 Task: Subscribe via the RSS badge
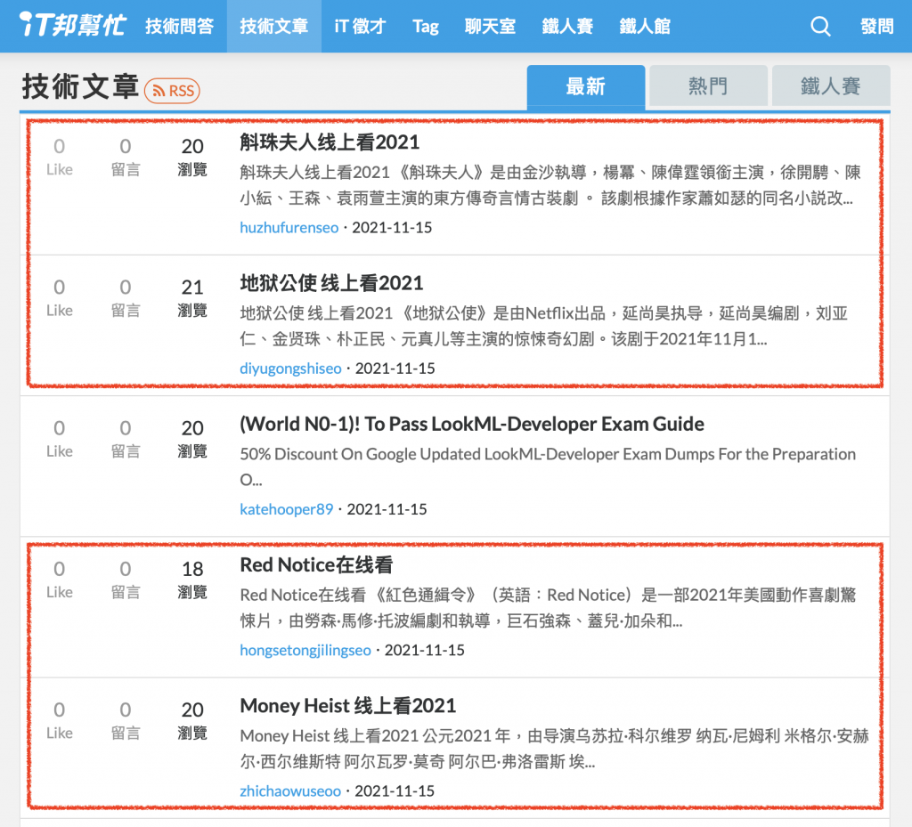(x=172, y=91)
